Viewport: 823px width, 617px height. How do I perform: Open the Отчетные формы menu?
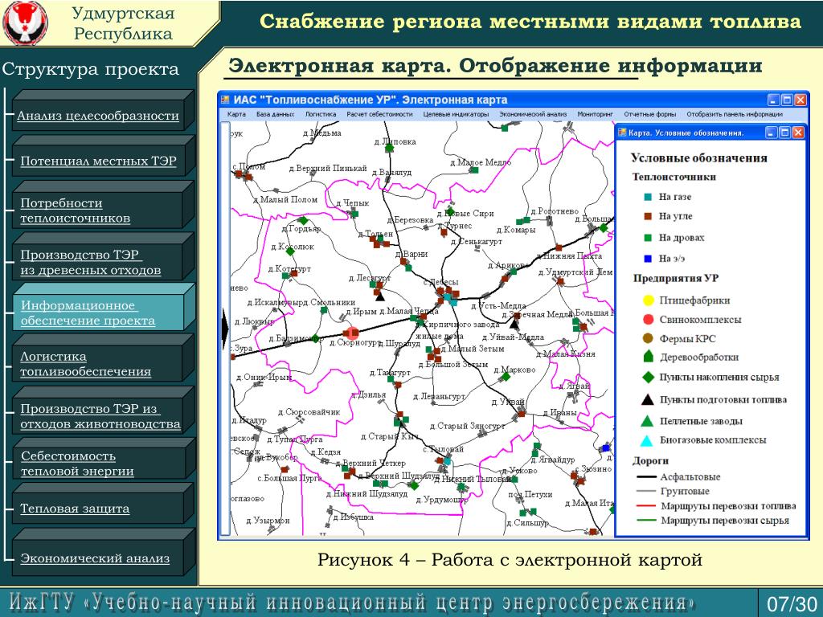649,114
